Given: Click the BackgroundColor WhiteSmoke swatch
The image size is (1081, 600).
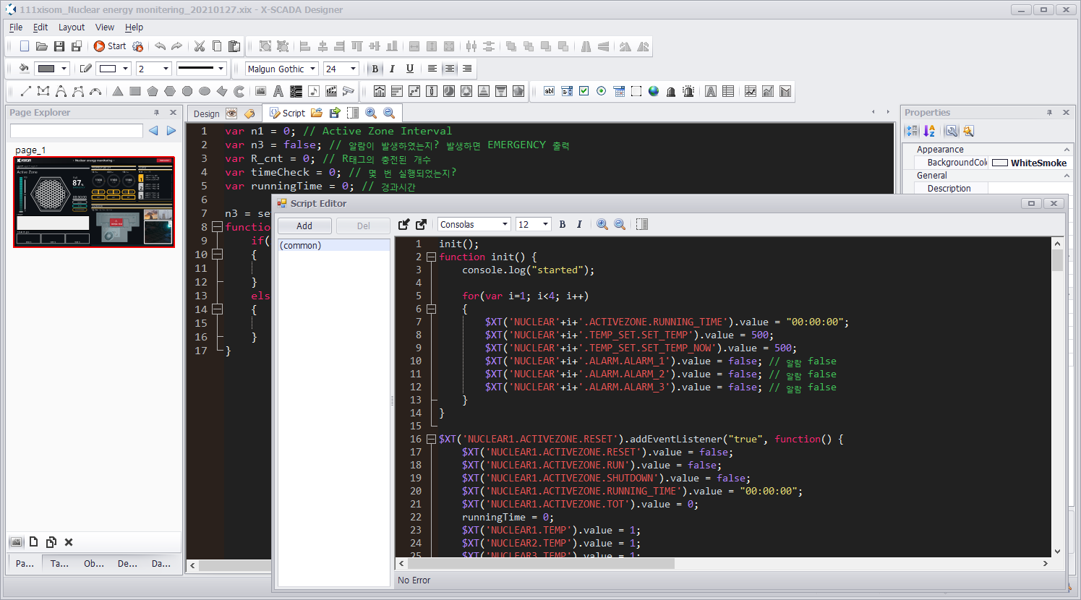Looking at the screenshot, I should coord(1000,163).
